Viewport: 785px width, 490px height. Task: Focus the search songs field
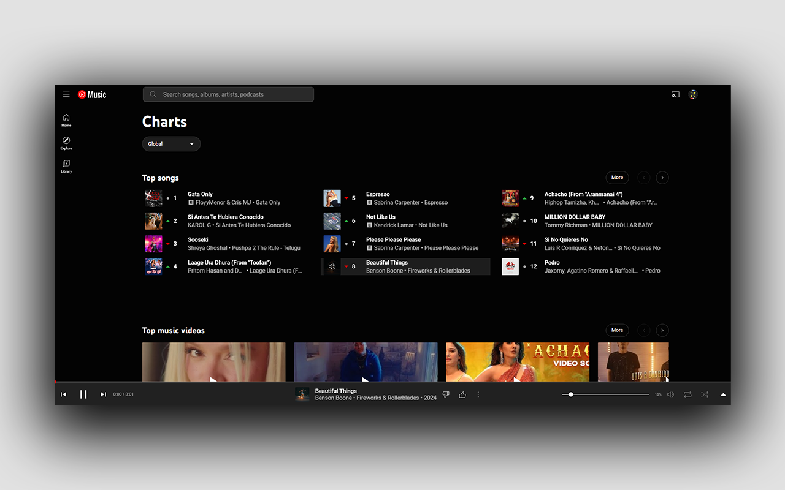[228, 94]
